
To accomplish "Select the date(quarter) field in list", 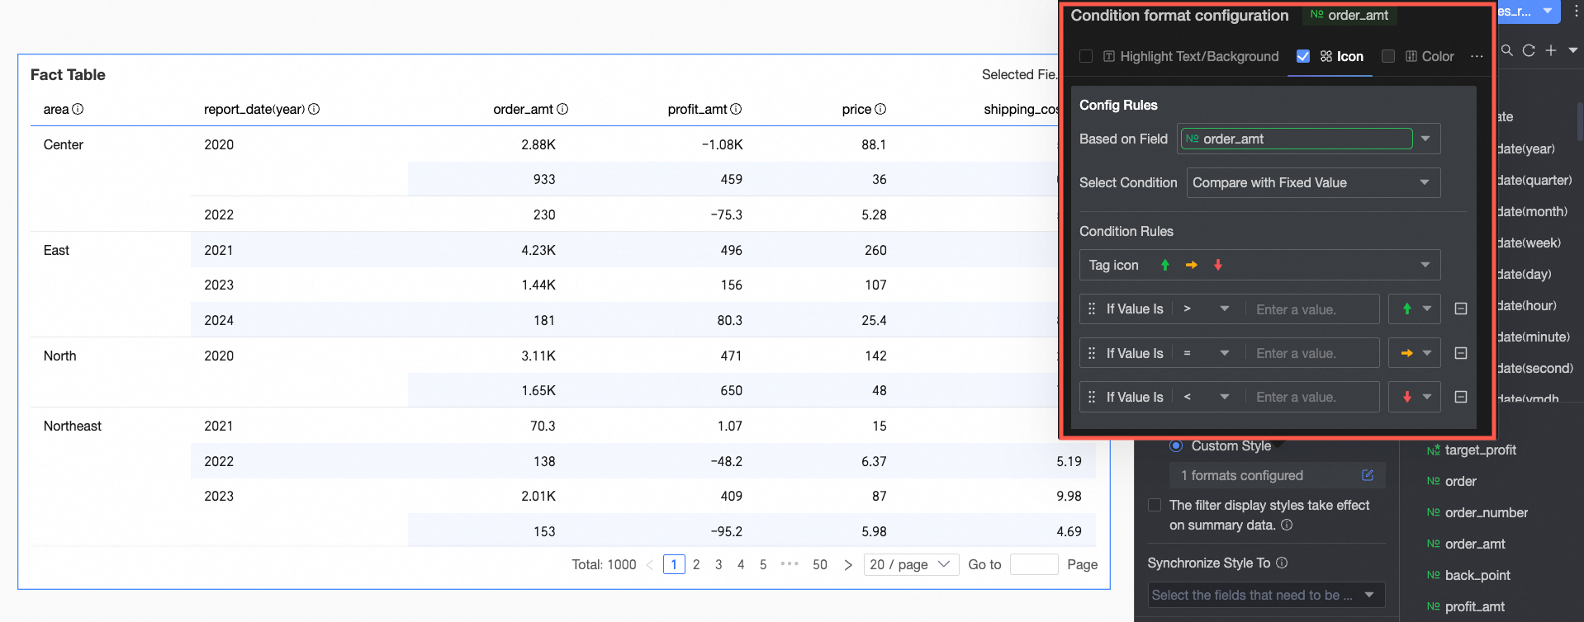I will (1534, 180).
